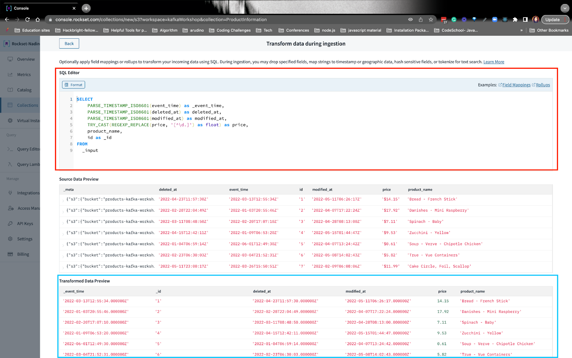Reload the current page

(28, 19)
